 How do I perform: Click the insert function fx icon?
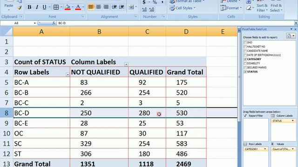(x=54, y=23)
